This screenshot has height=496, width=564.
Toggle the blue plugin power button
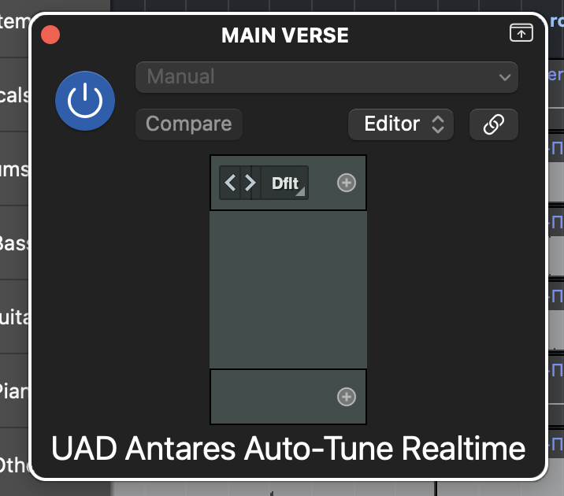tap(85, 100)
